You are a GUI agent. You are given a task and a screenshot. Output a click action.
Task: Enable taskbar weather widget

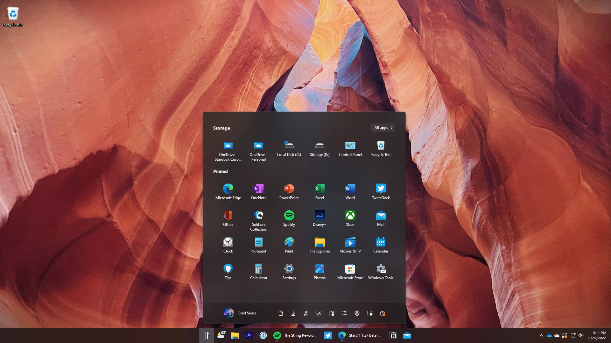(x=221, y=335)
